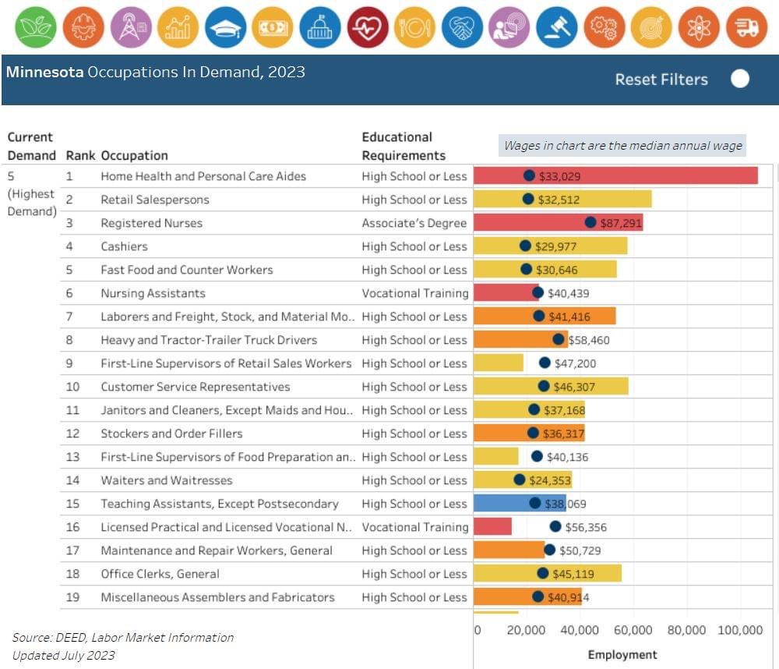
Task: Select Maintenance and Repair Workers, General
Action: click(217, 550)
